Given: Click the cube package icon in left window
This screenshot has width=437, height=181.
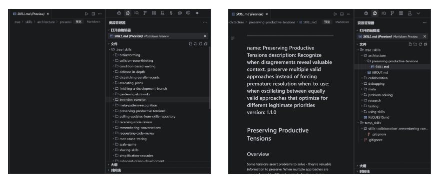Looking at the screenshot, I should pyautogui.click(x=179, y=13).
